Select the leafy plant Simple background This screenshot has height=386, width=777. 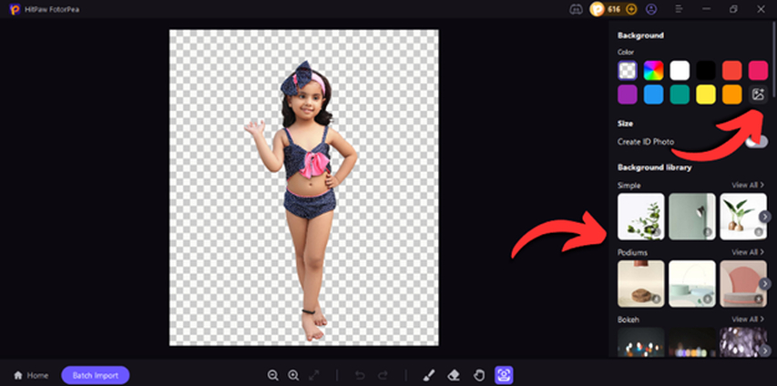[x=640, y=217]
